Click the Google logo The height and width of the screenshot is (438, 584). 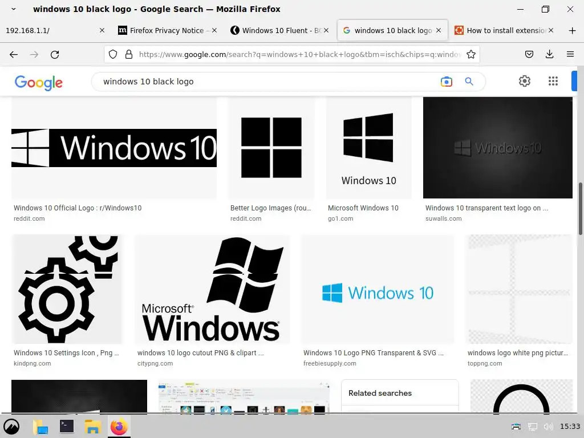(x=39, y=83)
